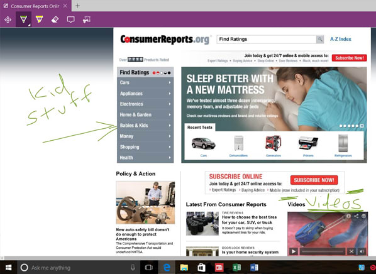This screenshot has height=274, width=376.
Task: Expand the Shopping ratings category
Action: click(145, 147)
